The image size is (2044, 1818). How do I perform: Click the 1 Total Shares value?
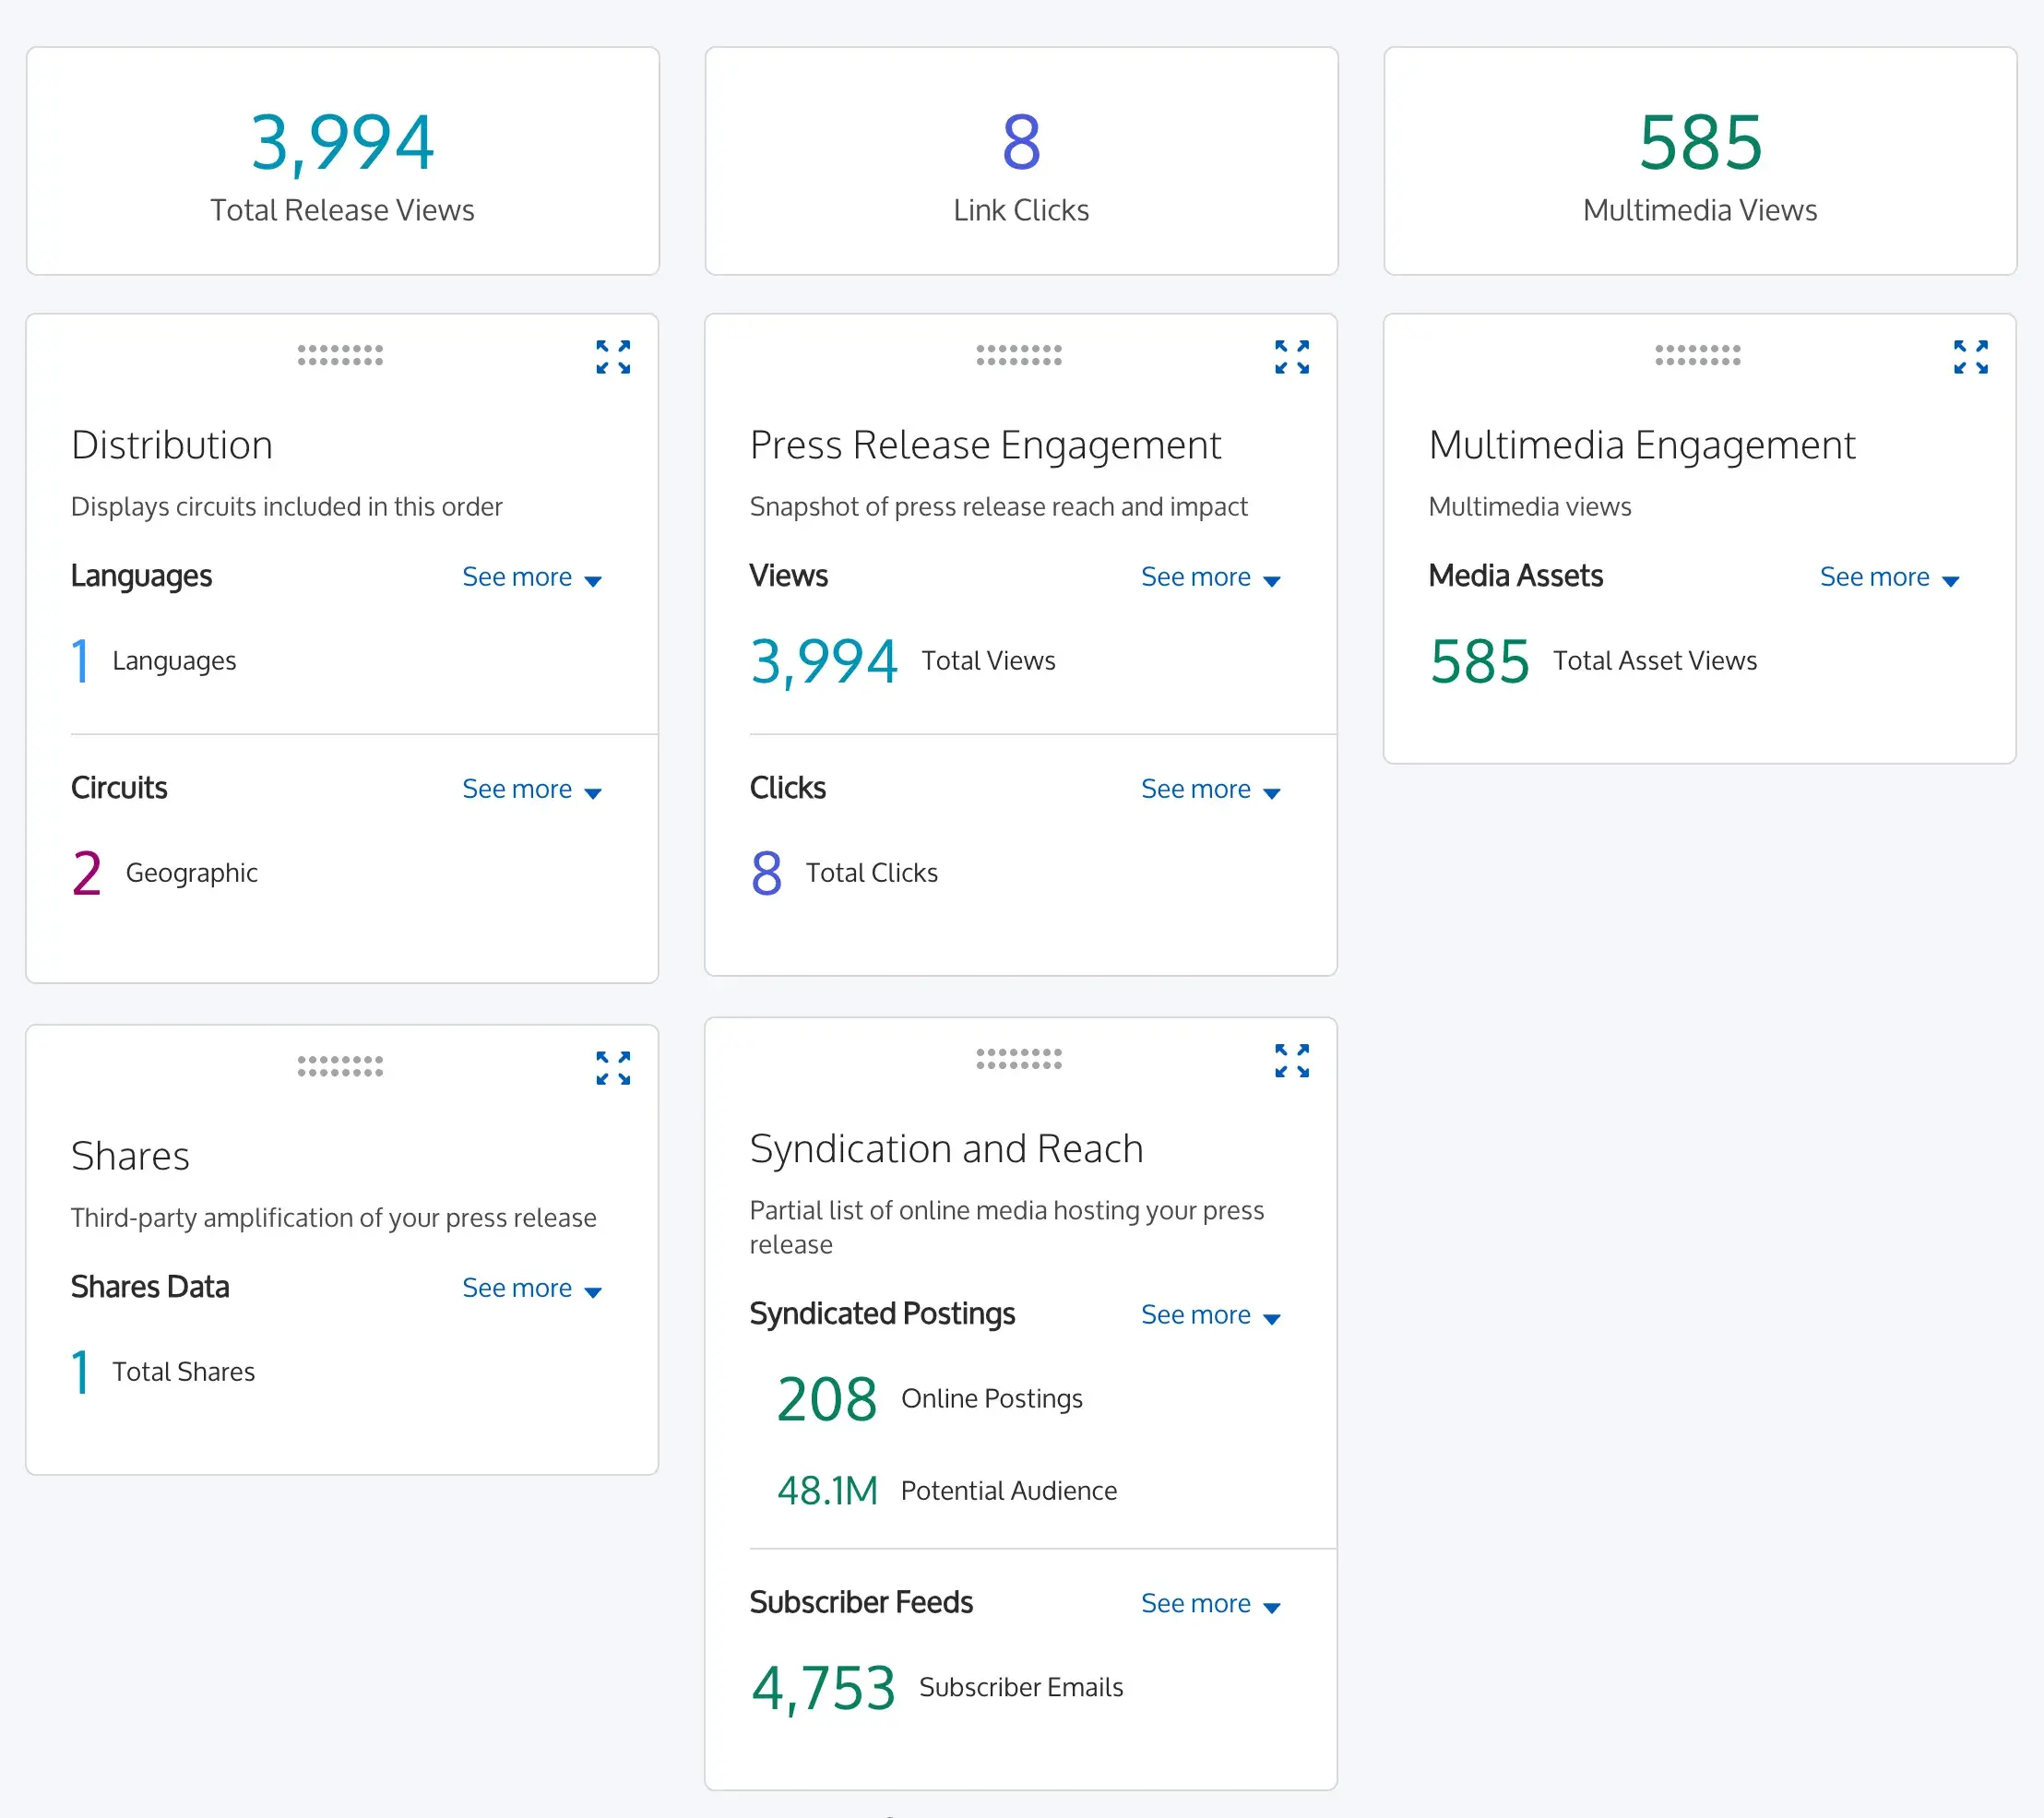[x=81, y=1372]
